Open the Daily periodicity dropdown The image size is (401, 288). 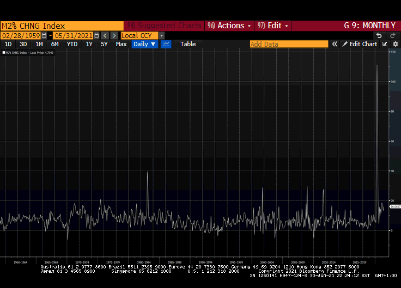pyautogui.click(x=144, y=44)
